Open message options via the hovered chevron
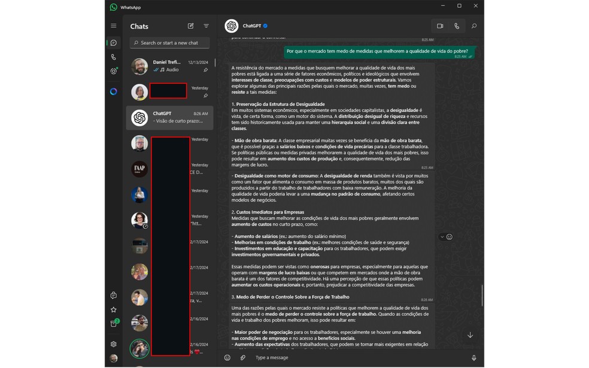The height and width of the screenshot is (368, 589). coord(441,237)
